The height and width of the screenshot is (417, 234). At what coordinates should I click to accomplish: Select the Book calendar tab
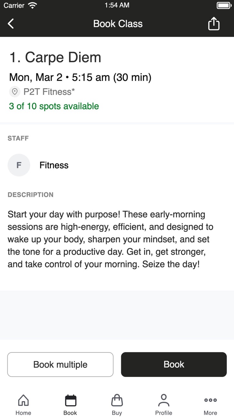pyautogui.click(x=70, y=404)
